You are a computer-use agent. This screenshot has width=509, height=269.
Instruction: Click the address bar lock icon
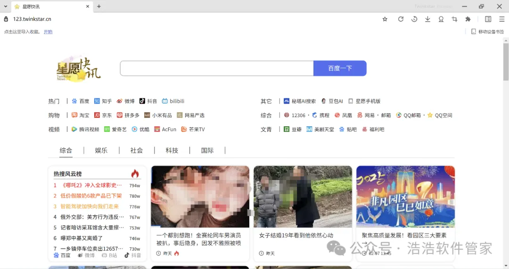[x=6, y=19]
